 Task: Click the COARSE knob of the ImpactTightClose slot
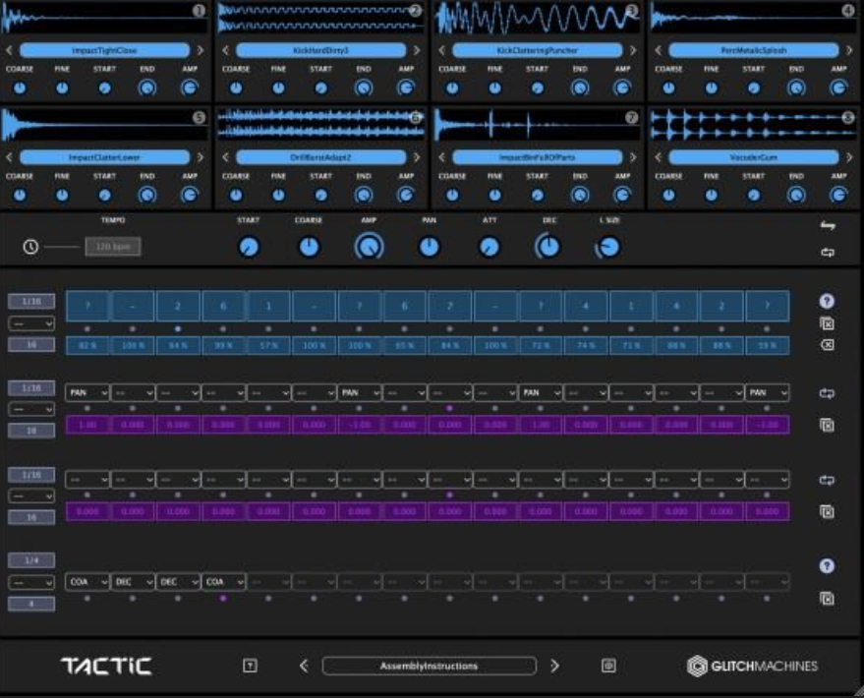coord(20,87)
